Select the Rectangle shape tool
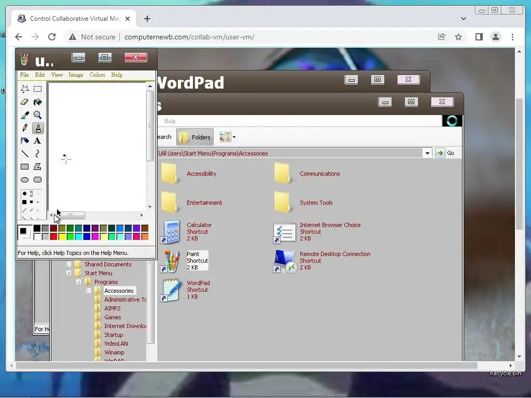531x398 pixels. 25,166
